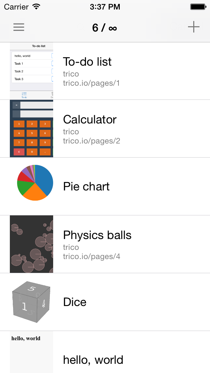Open the Physics balls thumbnail
210x373 pixels.
31,244
